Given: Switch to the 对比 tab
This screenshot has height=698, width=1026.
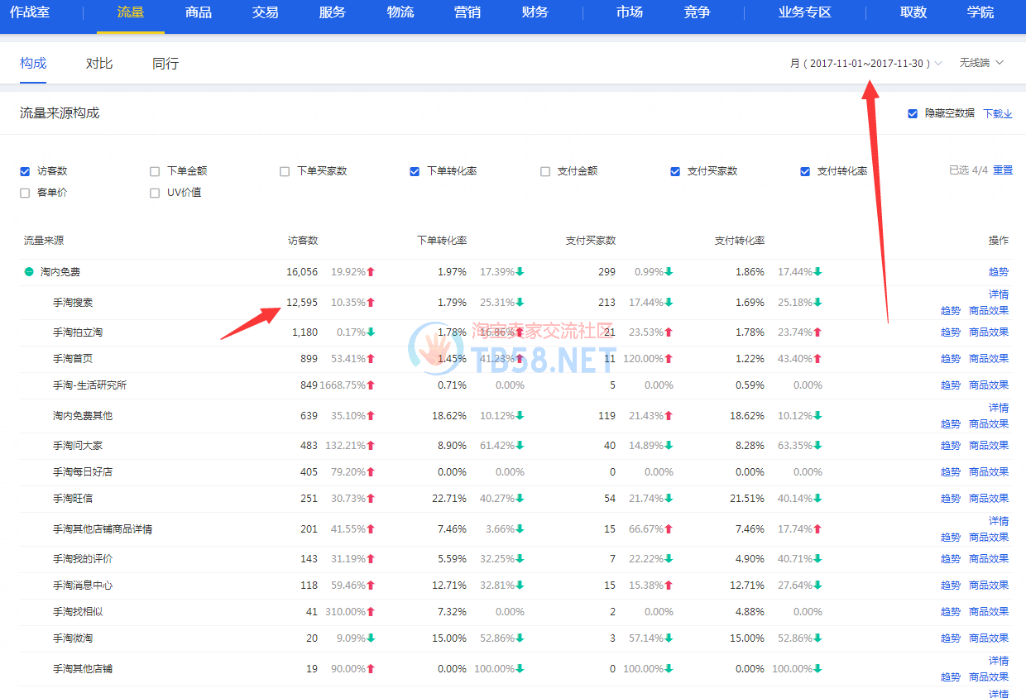Looking at the screenshot, I should pyautogui.click(x=99, y=64).
